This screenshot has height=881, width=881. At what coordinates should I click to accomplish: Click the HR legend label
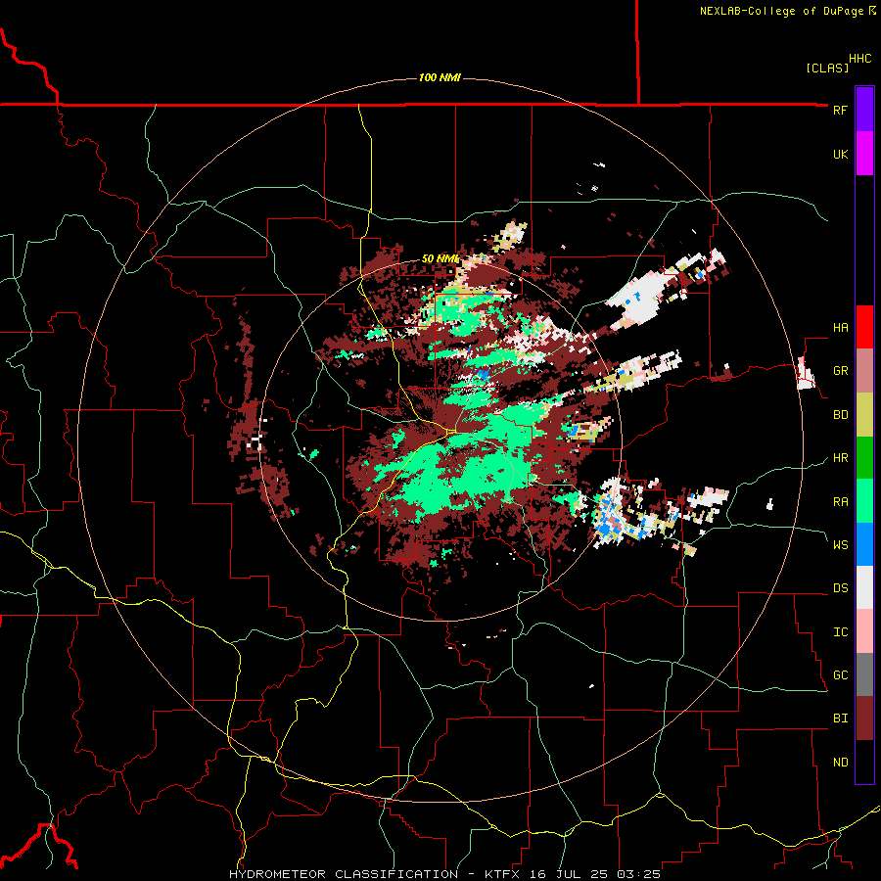click(840, 458)
